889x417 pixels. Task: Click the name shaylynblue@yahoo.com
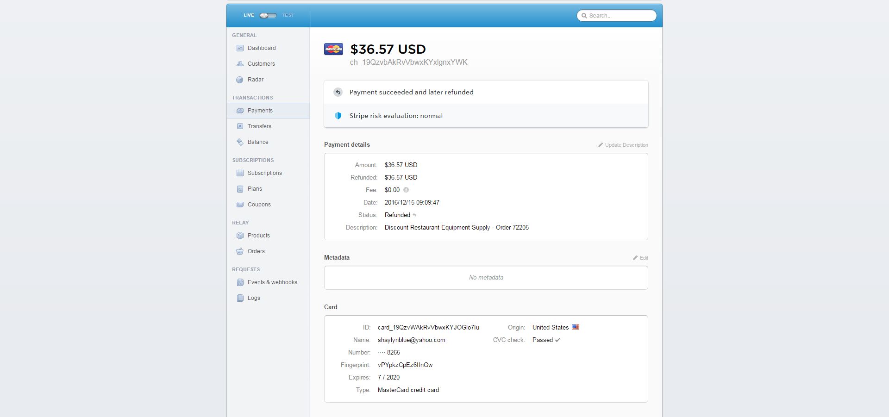click(x=412, y=340)
